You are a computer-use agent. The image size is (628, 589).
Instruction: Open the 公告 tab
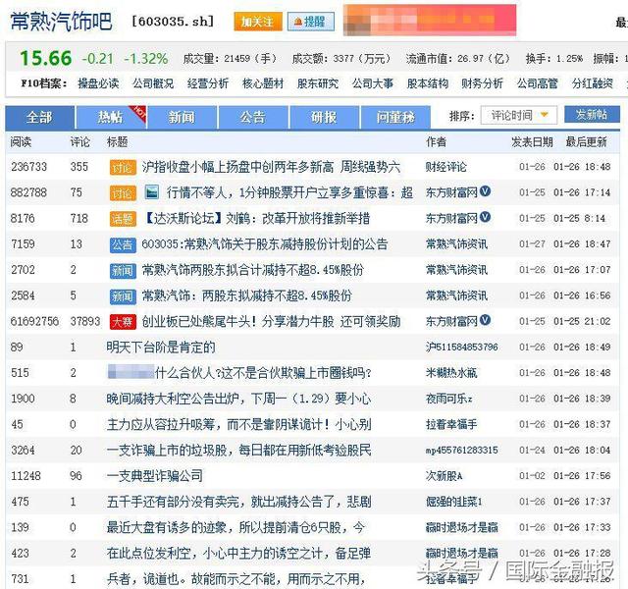(252, 117)
